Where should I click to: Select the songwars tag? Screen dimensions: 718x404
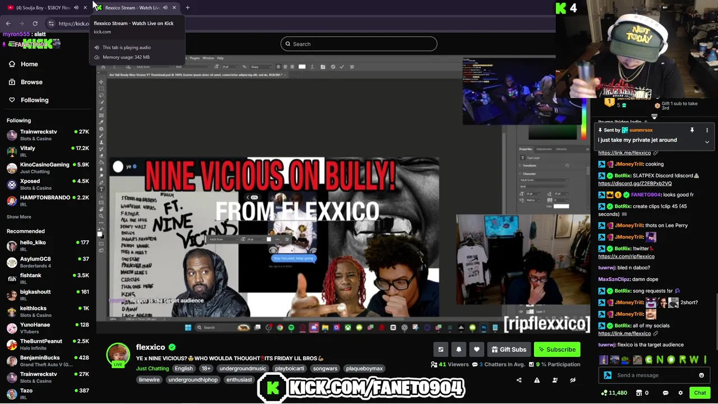click(x=325, y=369)
